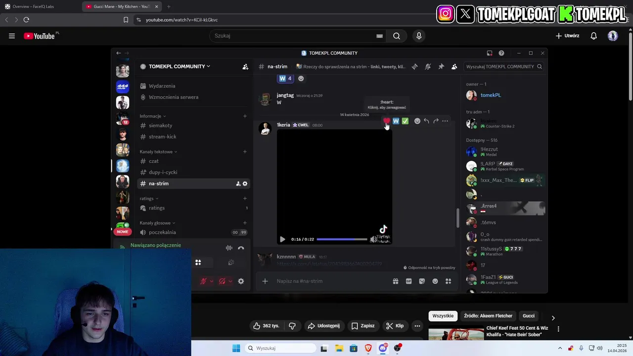Expand audio output options arrow

coord(230,281)
